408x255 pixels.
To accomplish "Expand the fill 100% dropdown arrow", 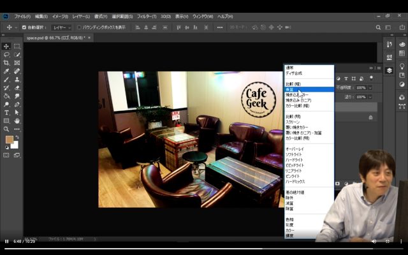I will [370, 97].
